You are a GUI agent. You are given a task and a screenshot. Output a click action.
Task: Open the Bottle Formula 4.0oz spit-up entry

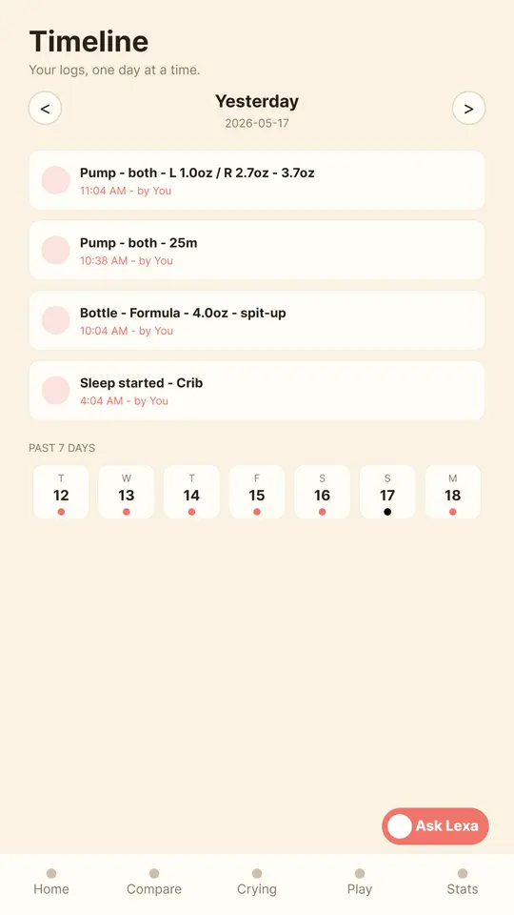(256, 320)
